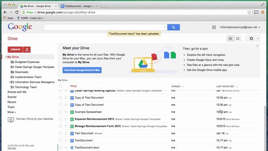Click the doc icon of TestDocument
This screenshot has width=268, height=151.
pos(72,141)
